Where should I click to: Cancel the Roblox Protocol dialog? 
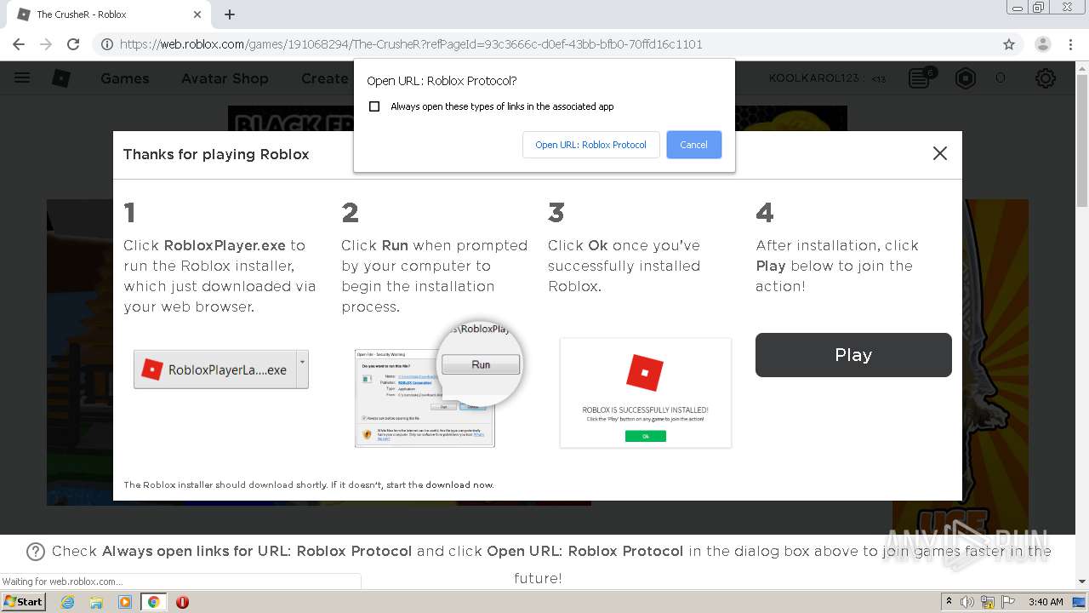(x=693, y=145)
